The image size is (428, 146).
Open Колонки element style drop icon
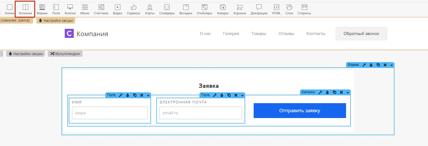click(327, 92)
